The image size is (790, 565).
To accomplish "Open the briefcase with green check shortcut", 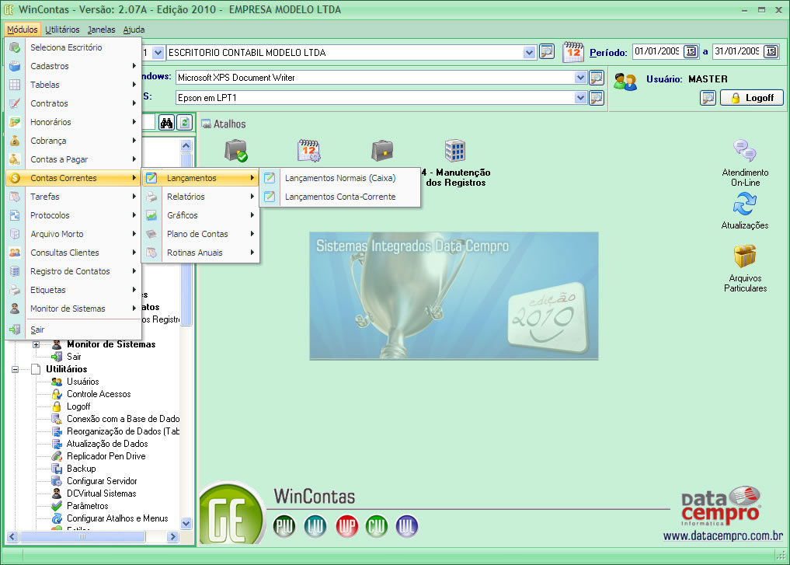I will click(236, 151).
